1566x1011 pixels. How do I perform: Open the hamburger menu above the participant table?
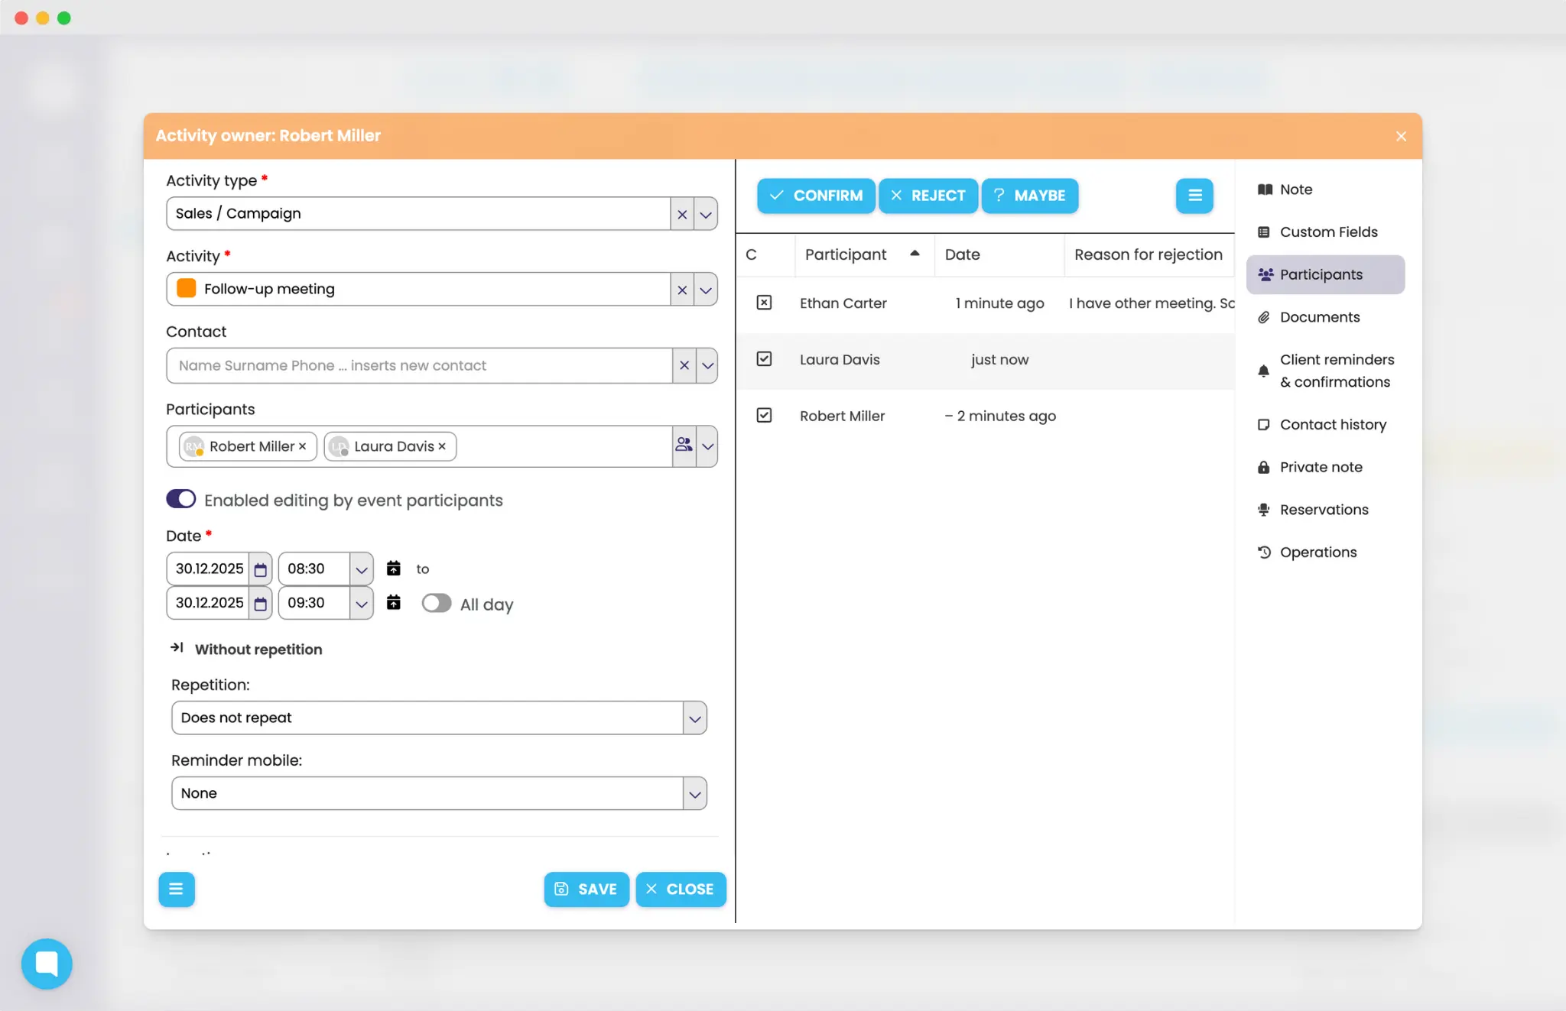click(1194, 196)
